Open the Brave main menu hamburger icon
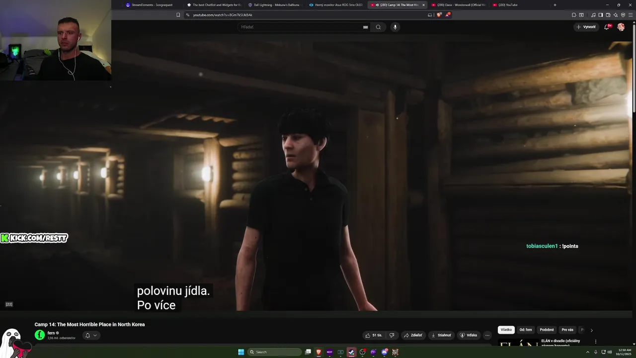The width and height of the screenshot is (636, 358). 631,15
